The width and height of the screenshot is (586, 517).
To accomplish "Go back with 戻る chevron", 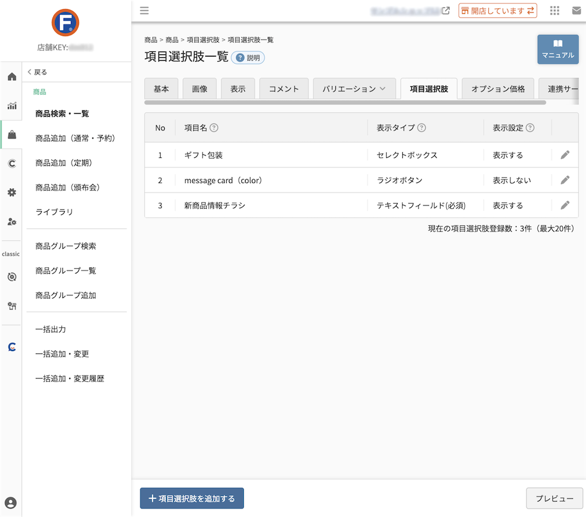I will click(37, 72).
